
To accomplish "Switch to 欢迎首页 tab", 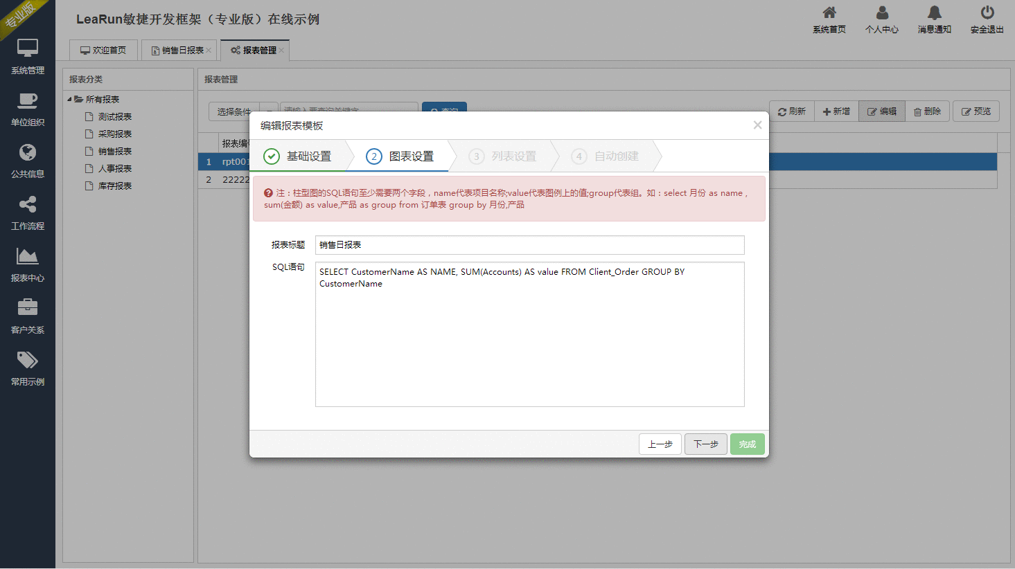I will click(103, 51).
